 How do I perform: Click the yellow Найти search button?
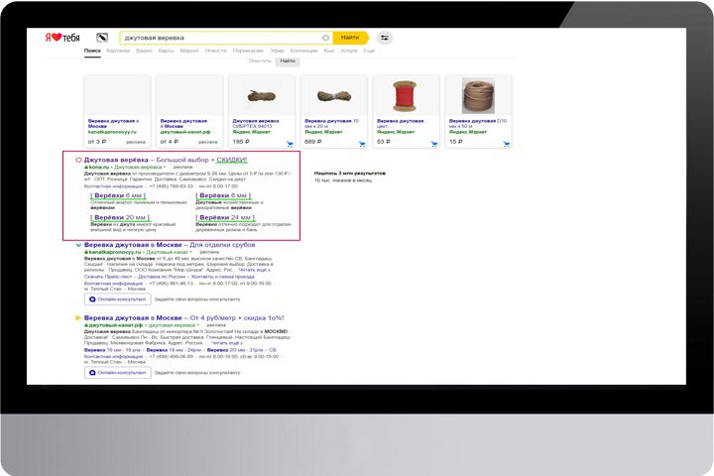pyautogui.click(x=350, y=38)
